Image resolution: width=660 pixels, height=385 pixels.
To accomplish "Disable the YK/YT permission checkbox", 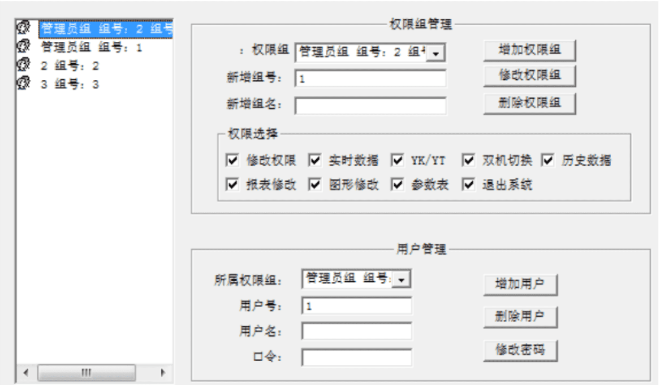I will point(397,160).
